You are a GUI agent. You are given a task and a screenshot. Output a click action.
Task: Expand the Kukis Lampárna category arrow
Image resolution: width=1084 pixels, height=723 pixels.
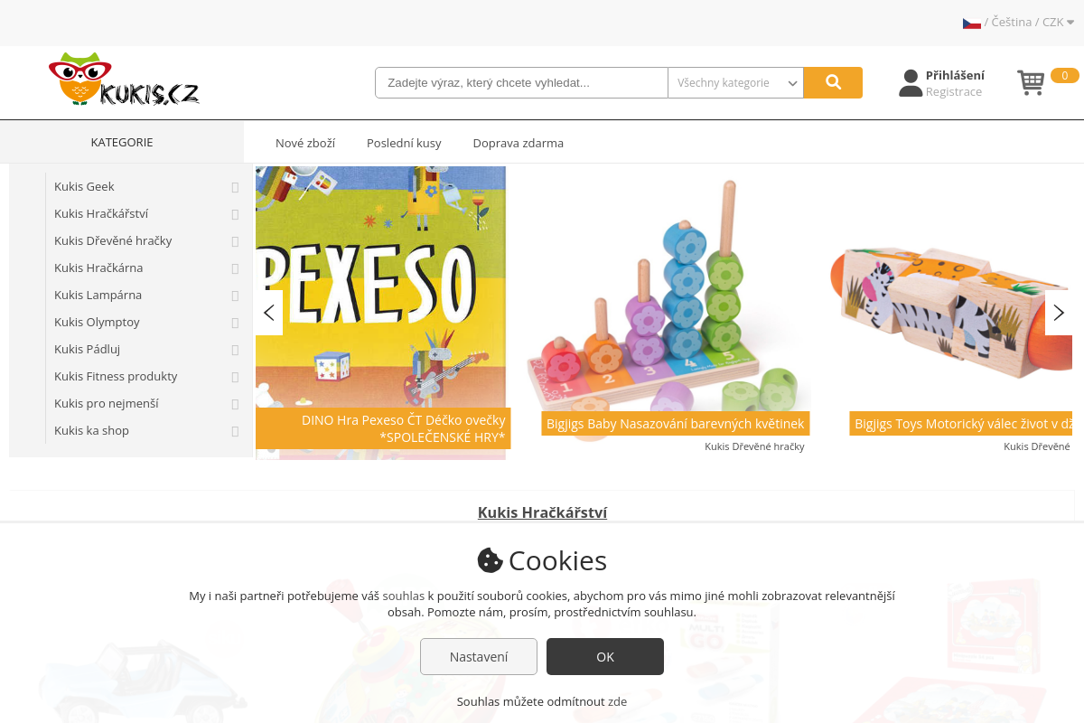pyautogui.click(x=235, y=296)
